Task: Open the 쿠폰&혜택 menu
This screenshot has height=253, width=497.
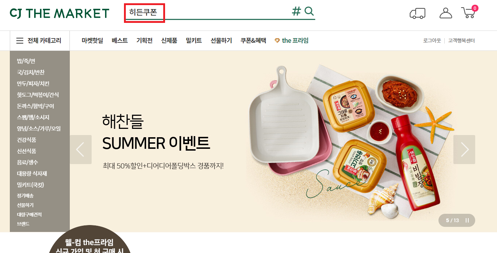Action: pyautogui.click(x=253, y=41)
